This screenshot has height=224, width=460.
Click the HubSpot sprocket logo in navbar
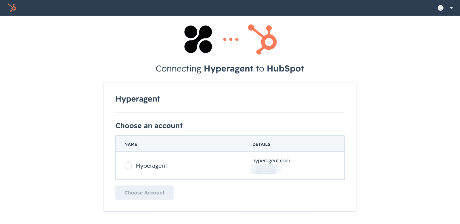click(x=12, y=7)
